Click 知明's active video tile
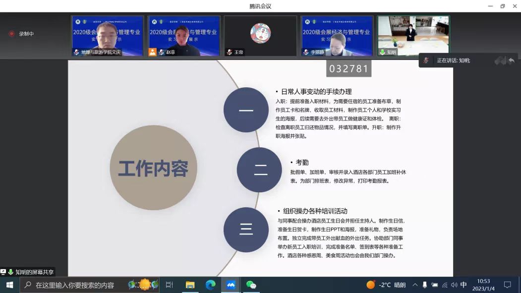 [x=413, y=36]
